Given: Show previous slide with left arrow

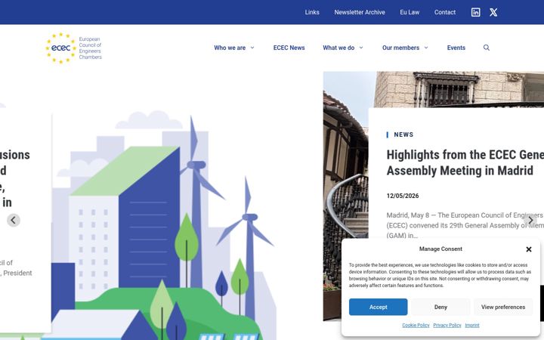Looking at the screenshot, I should click(x=14, y=220).
